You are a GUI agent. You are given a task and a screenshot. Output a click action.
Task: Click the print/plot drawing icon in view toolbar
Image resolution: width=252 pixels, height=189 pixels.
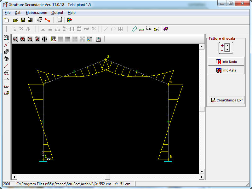(x=98, y=39)
